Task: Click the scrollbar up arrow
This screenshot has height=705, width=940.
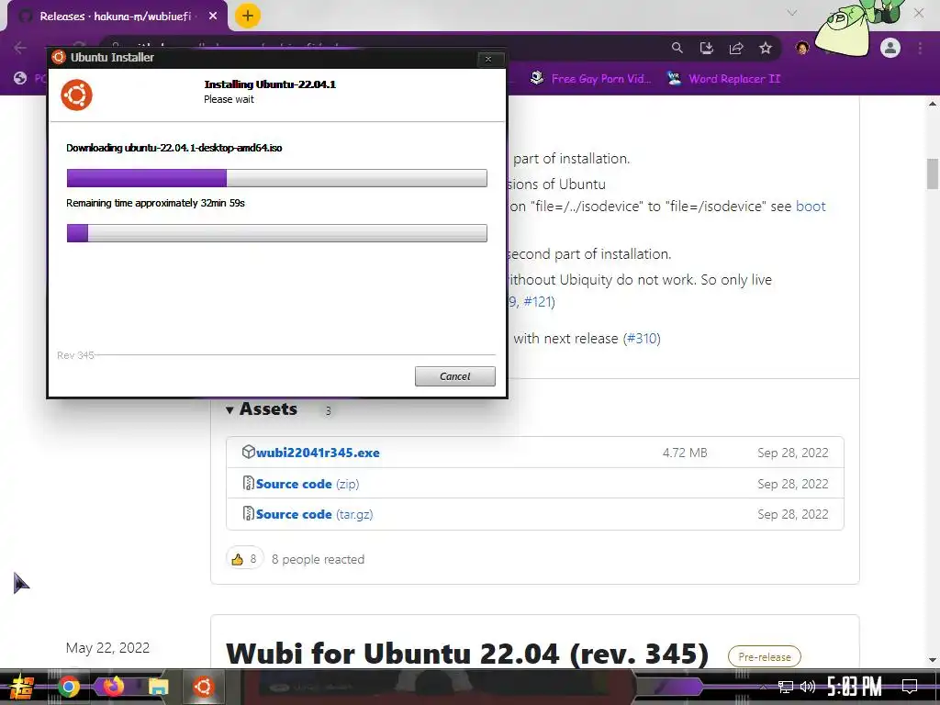Action: [x=933, y=104]
